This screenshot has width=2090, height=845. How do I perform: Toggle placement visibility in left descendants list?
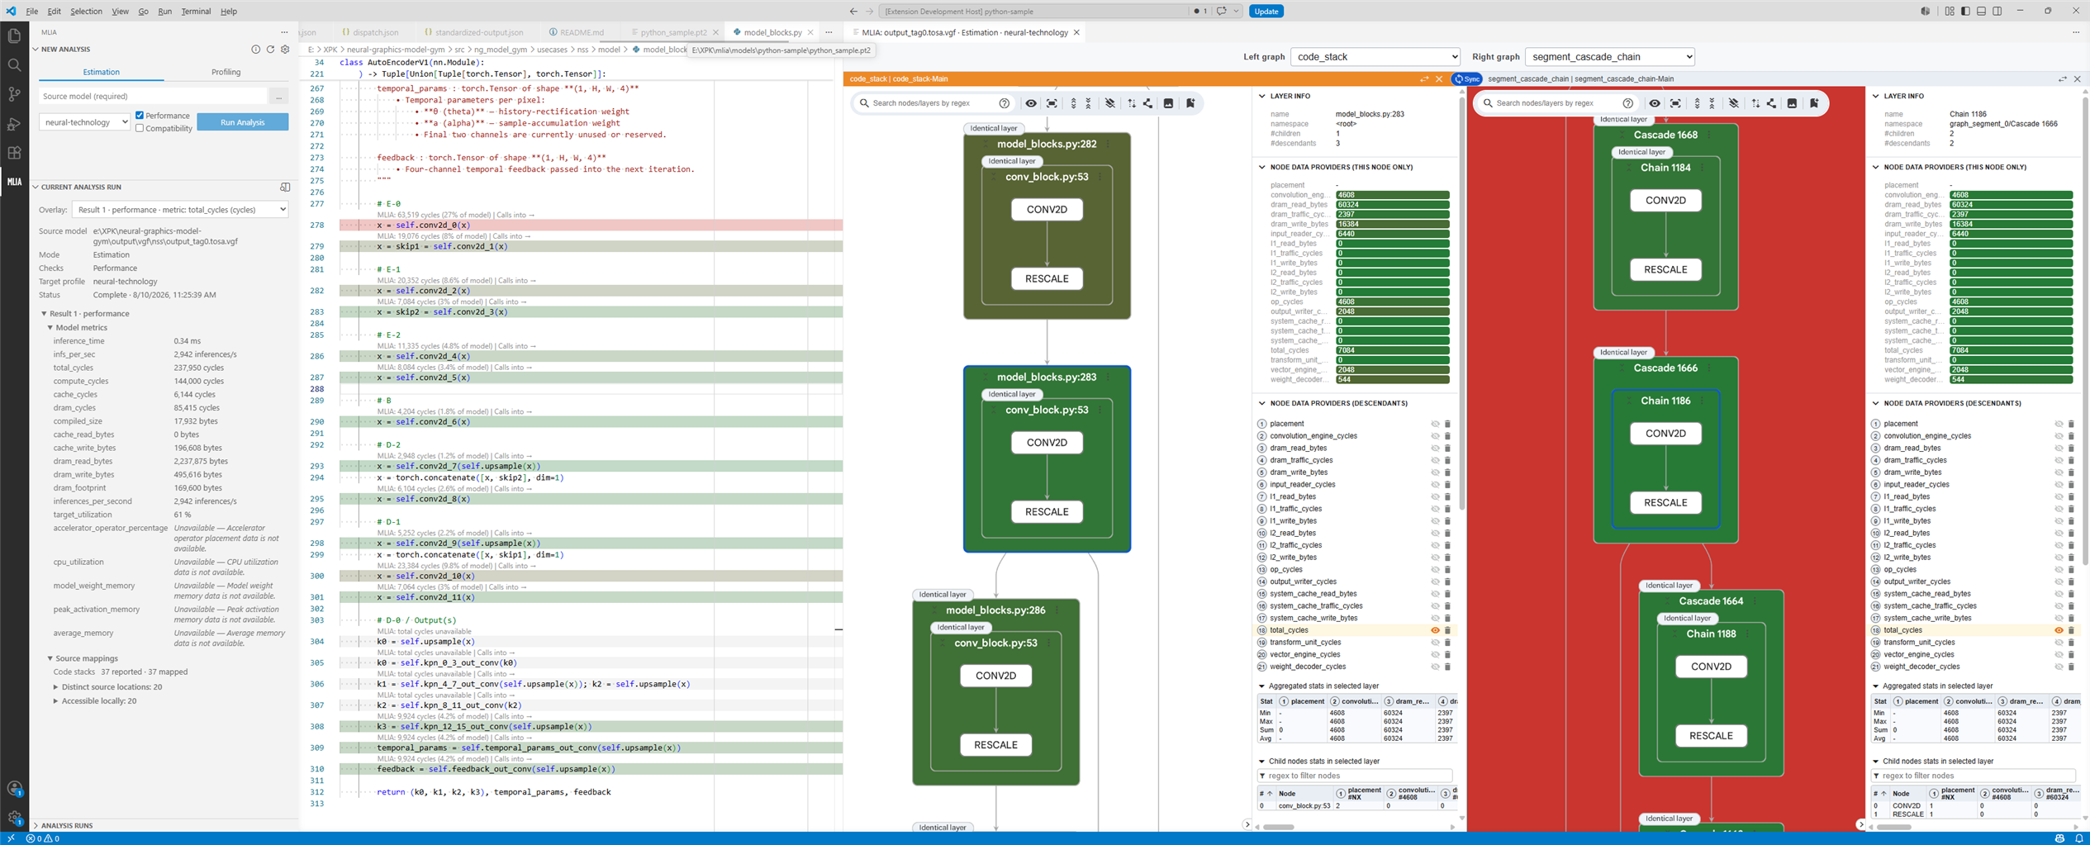[x=1435, y=424]
